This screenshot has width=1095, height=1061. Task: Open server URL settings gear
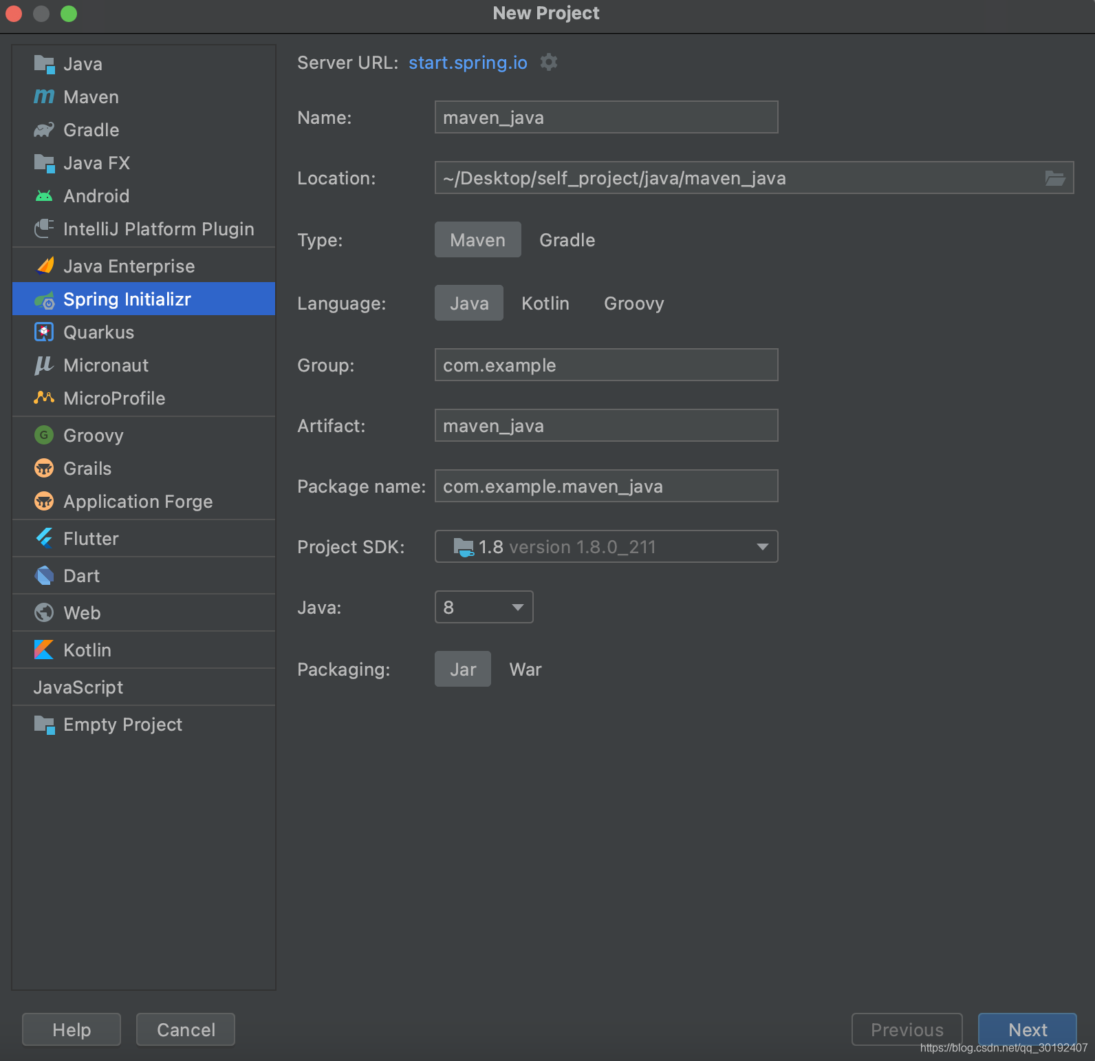549,62
